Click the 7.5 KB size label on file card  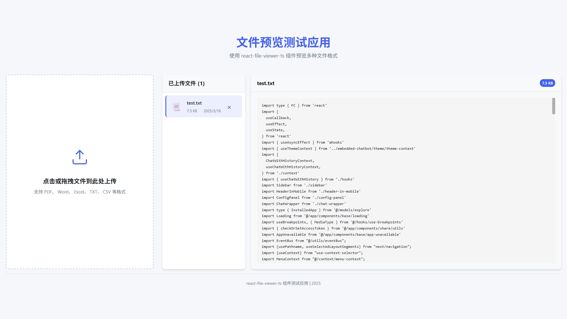point(192,111)
